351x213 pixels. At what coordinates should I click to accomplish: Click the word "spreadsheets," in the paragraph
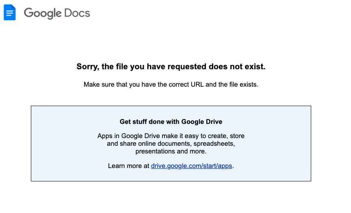(214, 144)
